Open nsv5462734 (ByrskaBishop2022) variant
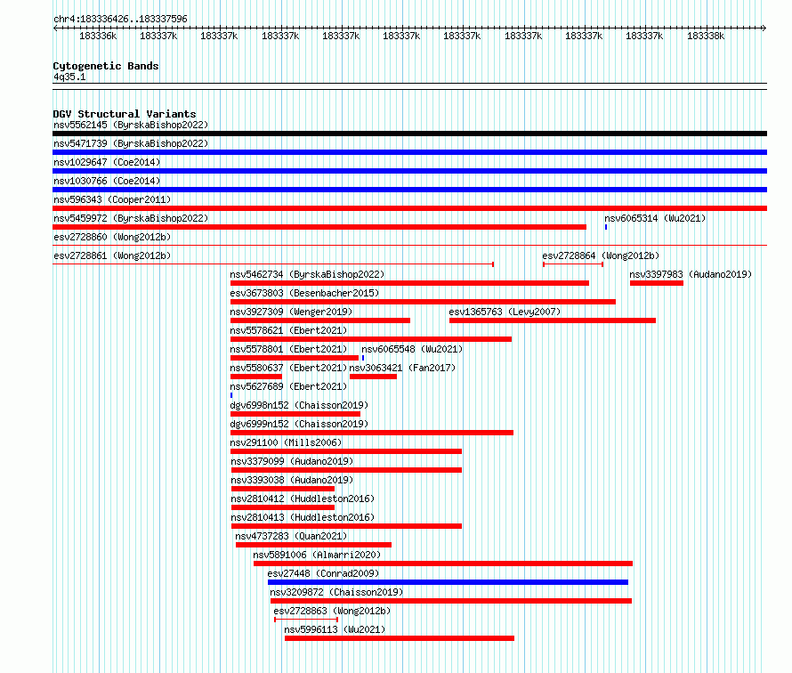 (307, 274)
